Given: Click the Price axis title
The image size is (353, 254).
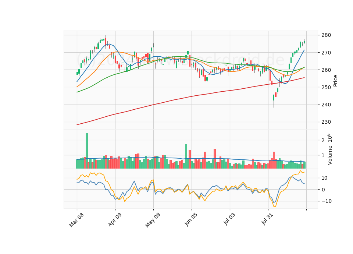Looking at the screenshot, I should [335, 81].
